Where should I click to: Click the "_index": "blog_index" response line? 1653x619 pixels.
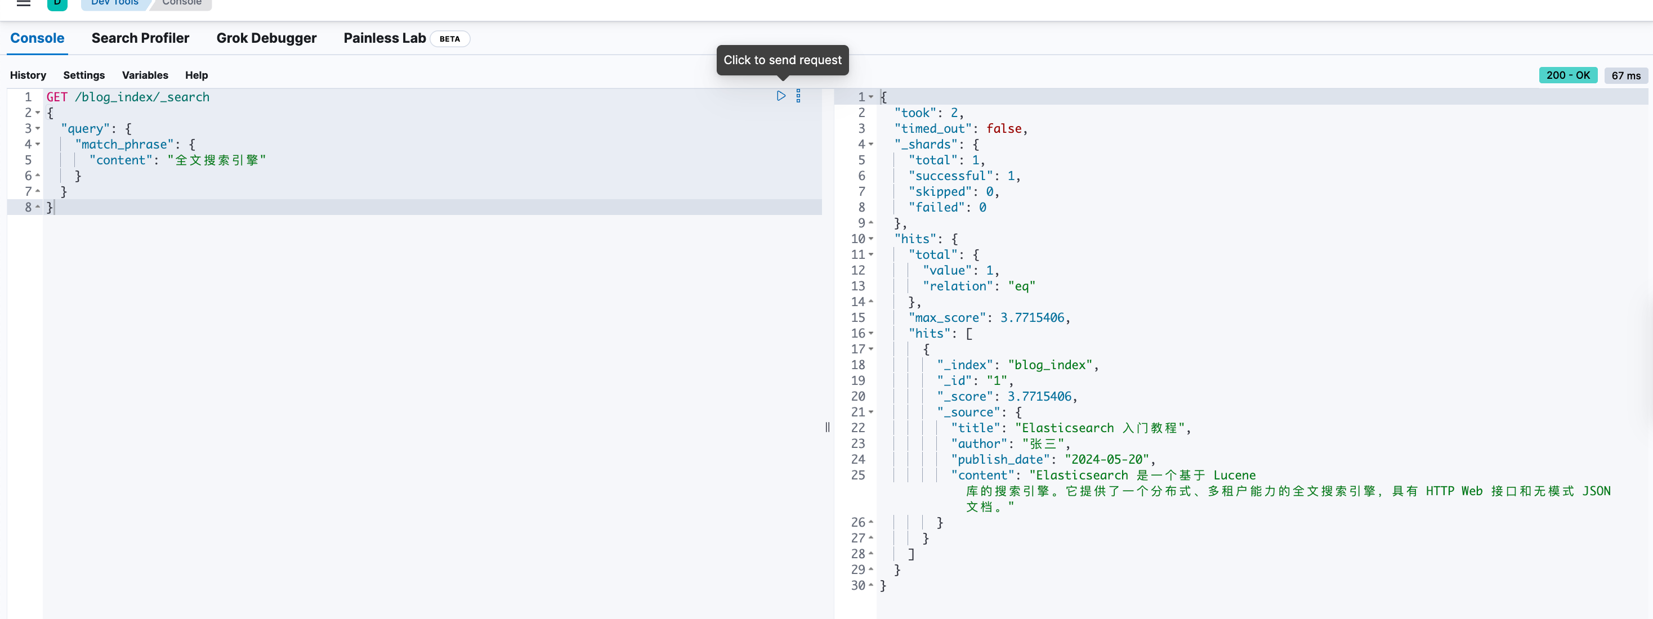(1018, 365)
